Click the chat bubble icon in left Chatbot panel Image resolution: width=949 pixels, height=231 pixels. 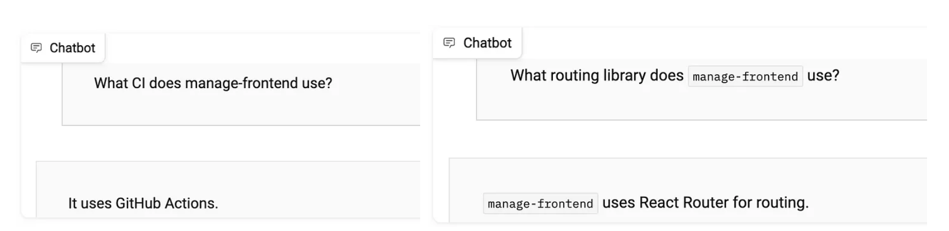(36, 48)
